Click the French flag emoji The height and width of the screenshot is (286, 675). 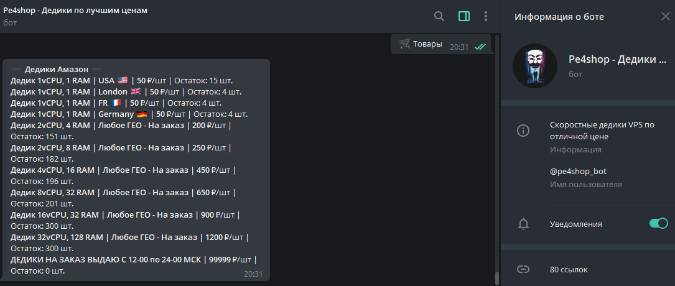coord(115,103)
